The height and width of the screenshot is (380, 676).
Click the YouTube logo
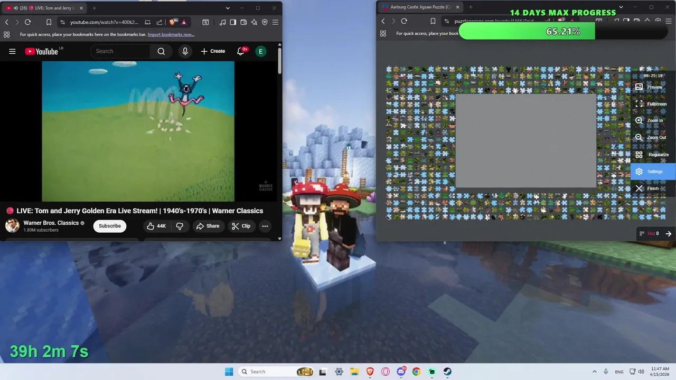coord(41,51)
